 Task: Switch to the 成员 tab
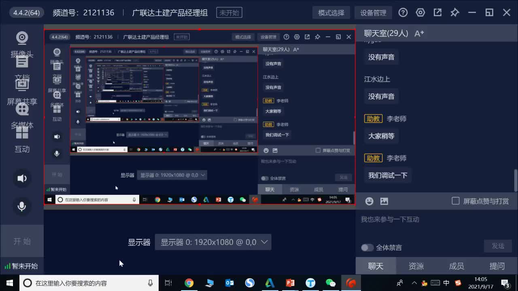pos(456,266)
